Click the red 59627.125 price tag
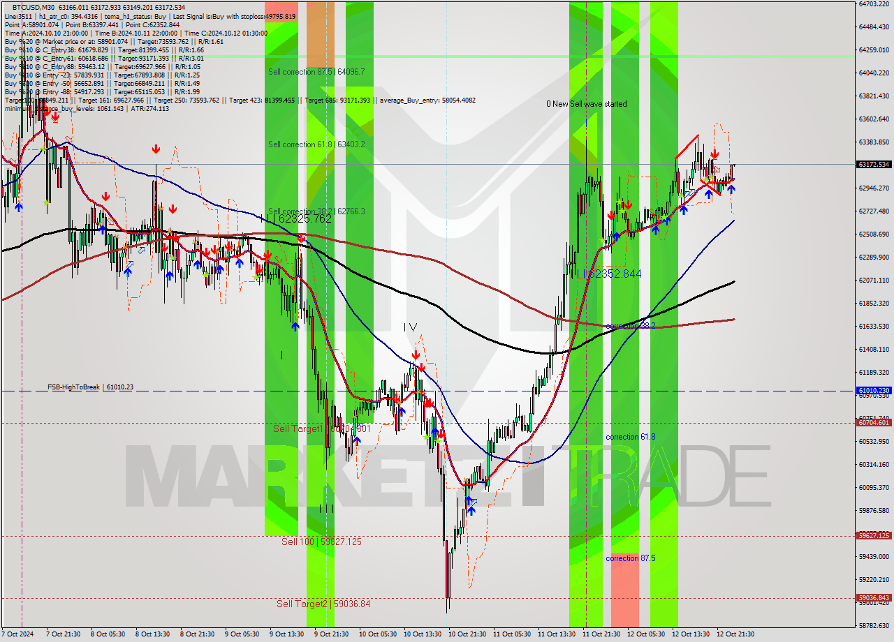 873,535
